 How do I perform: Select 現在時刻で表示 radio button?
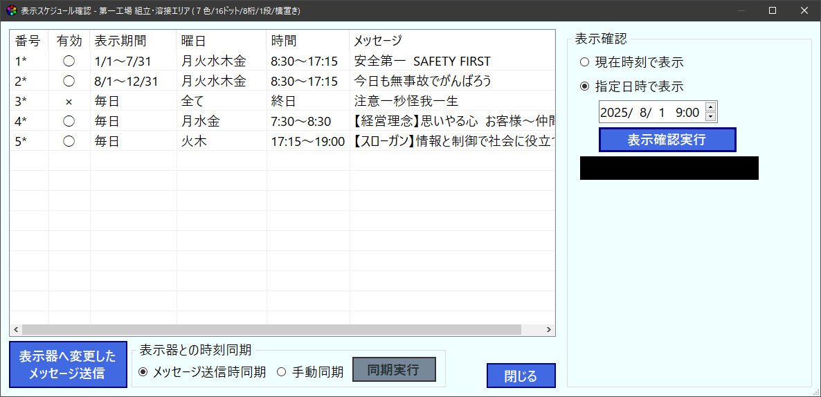631,63
